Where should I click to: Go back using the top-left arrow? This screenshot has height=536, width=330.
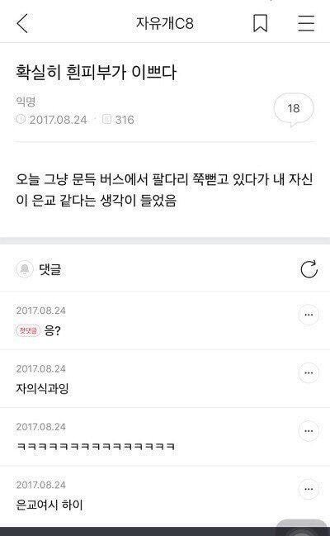(x=22, y=23)
